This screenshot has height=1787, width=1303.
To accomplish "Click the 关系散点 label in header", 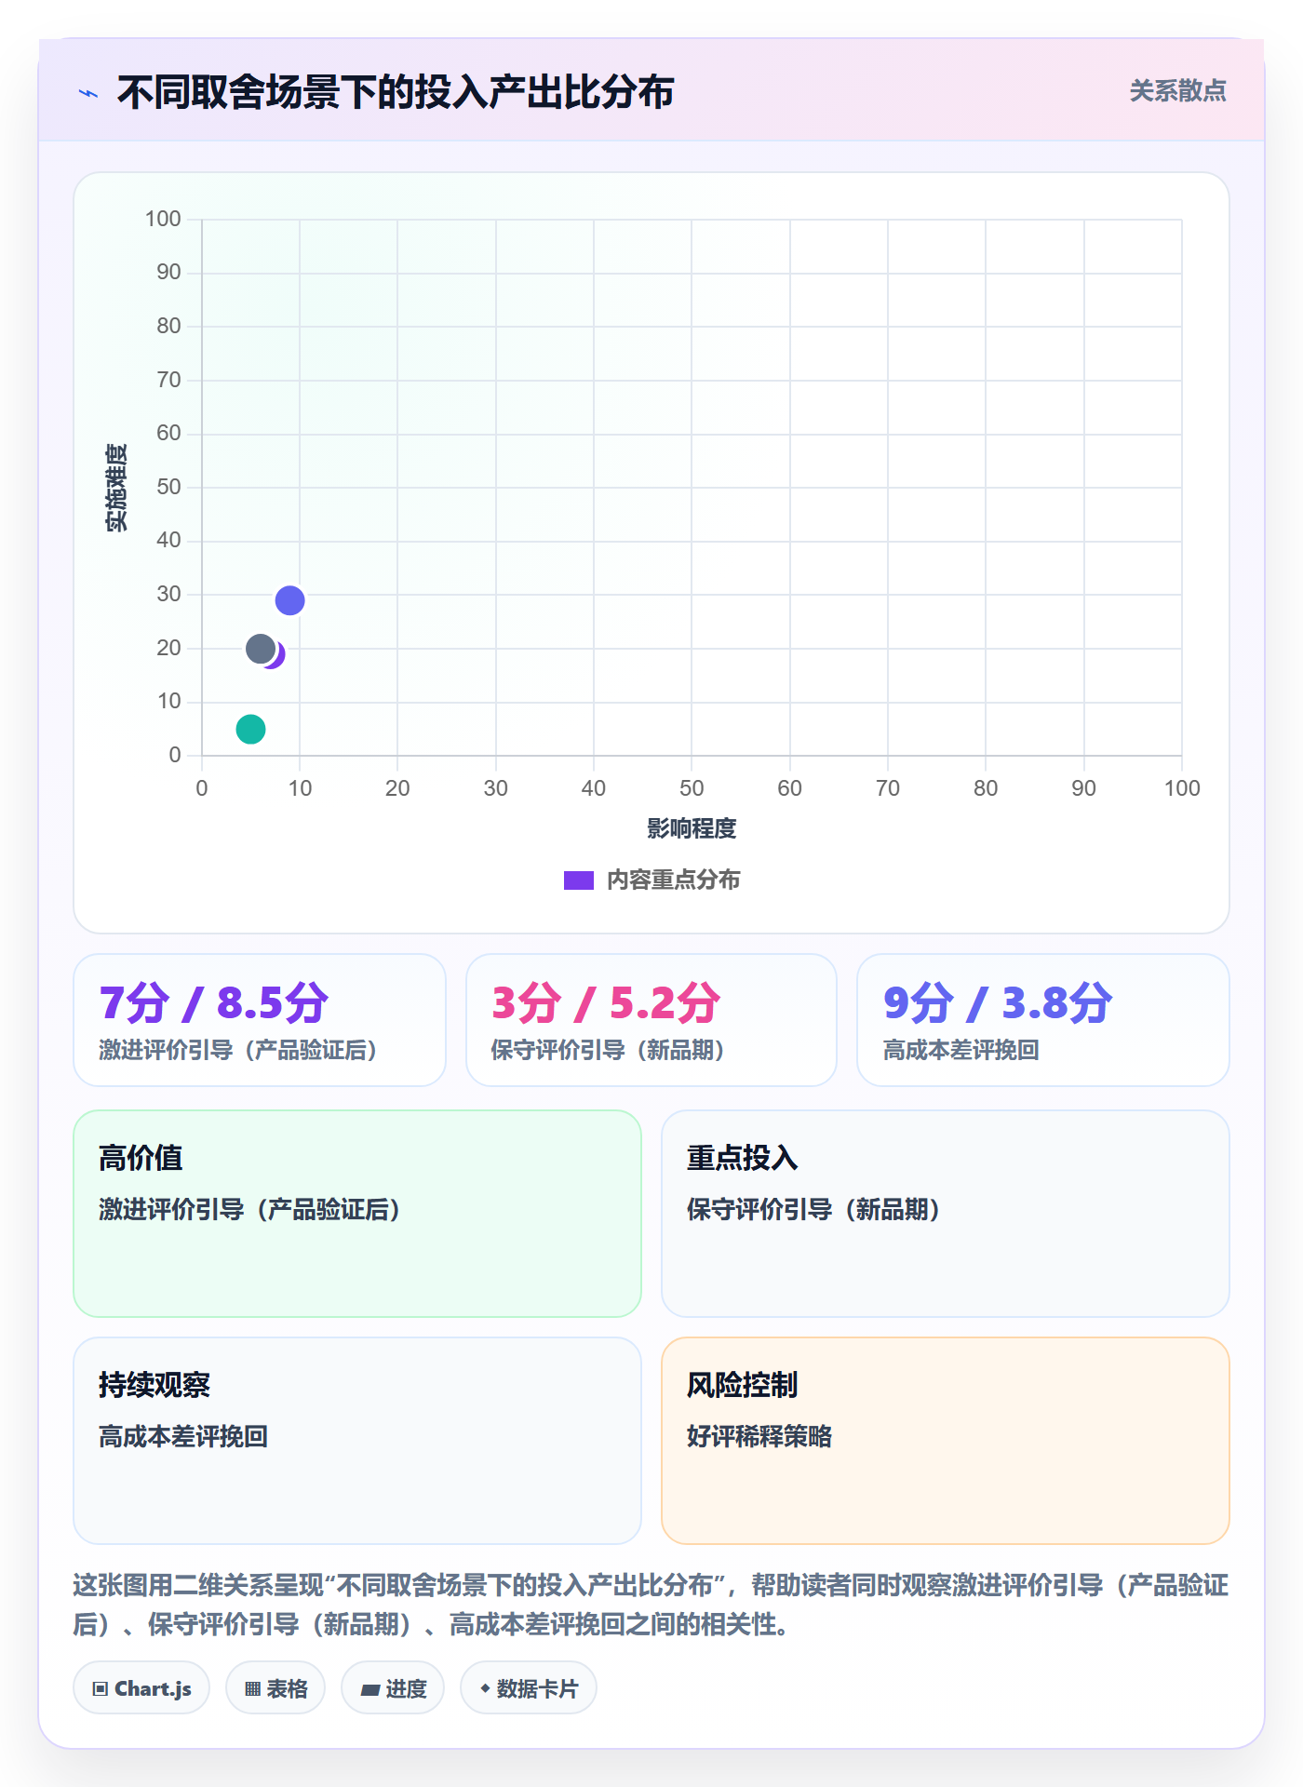I will click(1177, 91).
